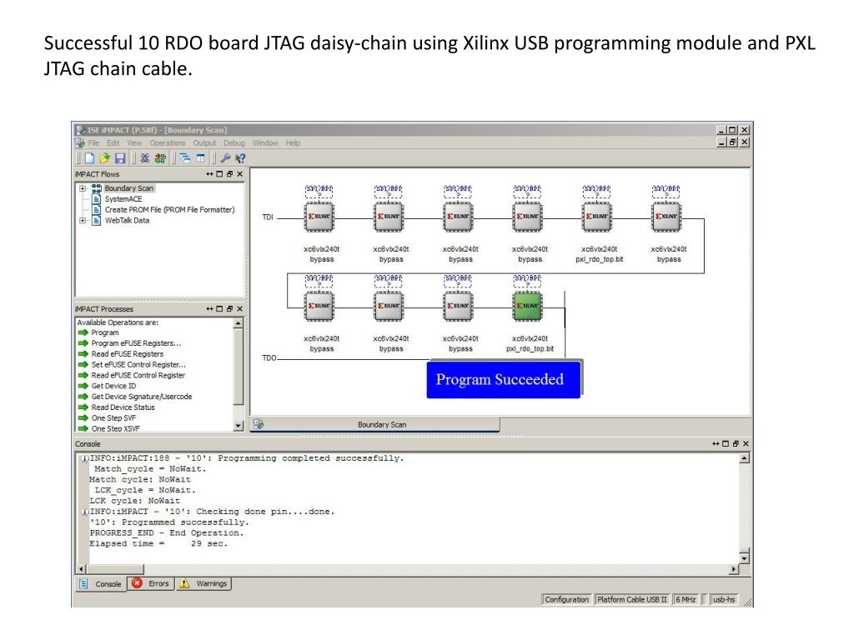Run the One Step SVF operation
854x640 pixels.
click(113, 418)
